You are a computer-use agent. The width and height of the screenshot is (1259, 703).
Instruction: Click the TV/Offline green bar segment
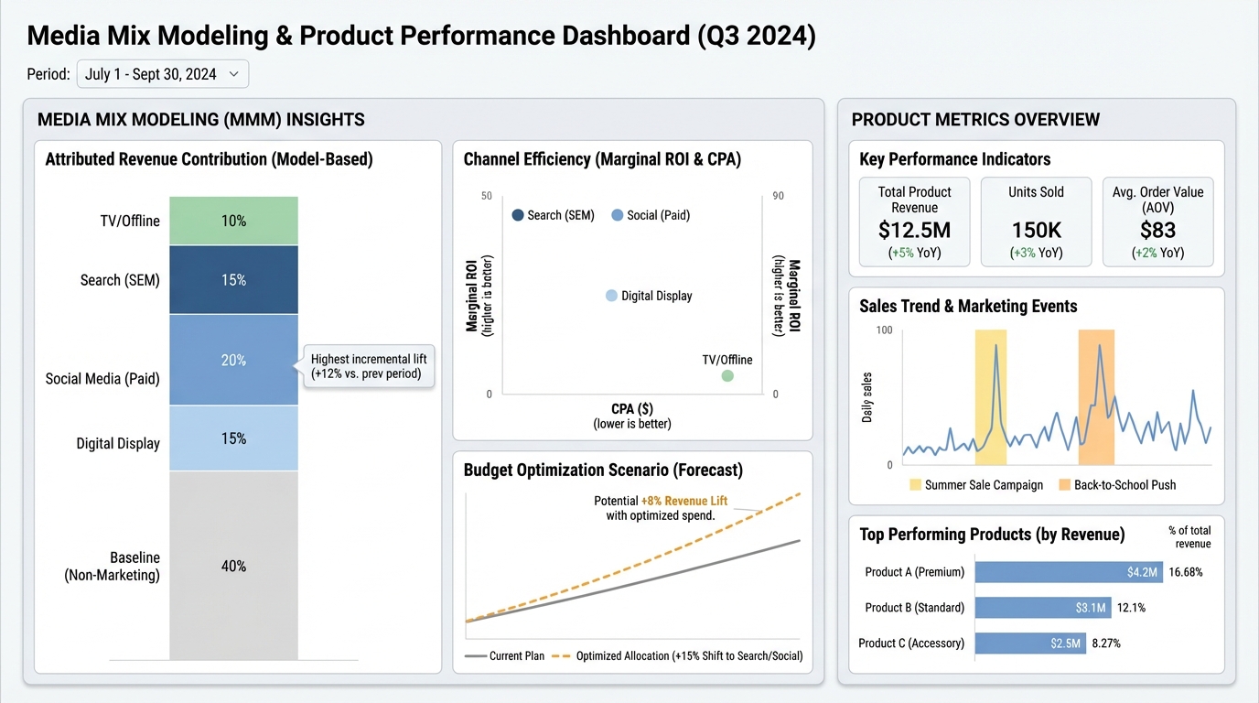[233, 221]
